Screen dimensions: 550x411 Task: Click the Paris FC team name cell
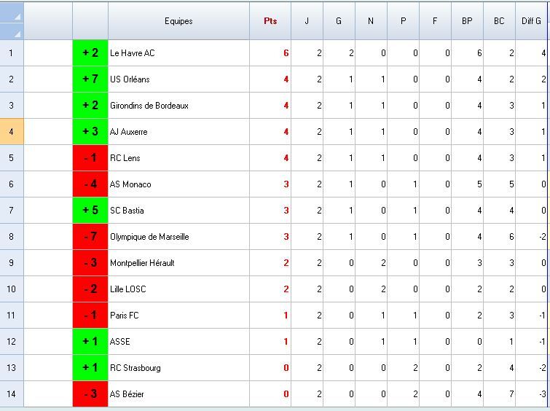(178, 316)
